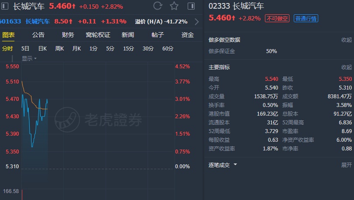The height and width of the screenshot is (200, 354).
Task: Switch to the 公告 tab
Action: click(38, 35)
